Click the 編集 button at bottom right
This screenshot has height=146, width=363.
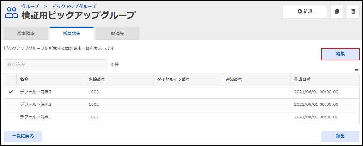340,136
